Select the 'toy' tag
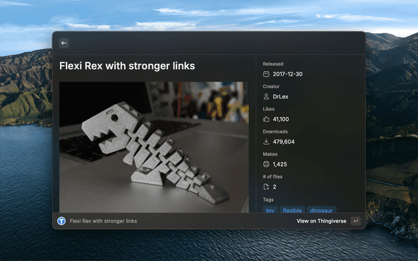Viewport: 418px width, 261px height. pyautogui.click(x=270, y=210)
